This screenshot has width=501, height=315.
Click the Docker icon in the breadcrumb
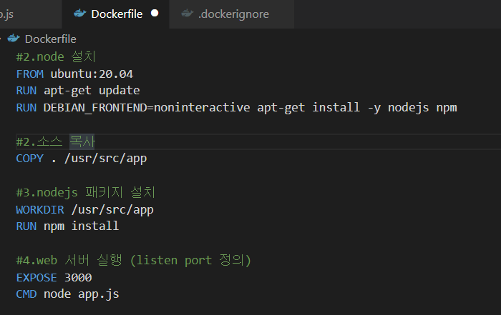[14, 39]
